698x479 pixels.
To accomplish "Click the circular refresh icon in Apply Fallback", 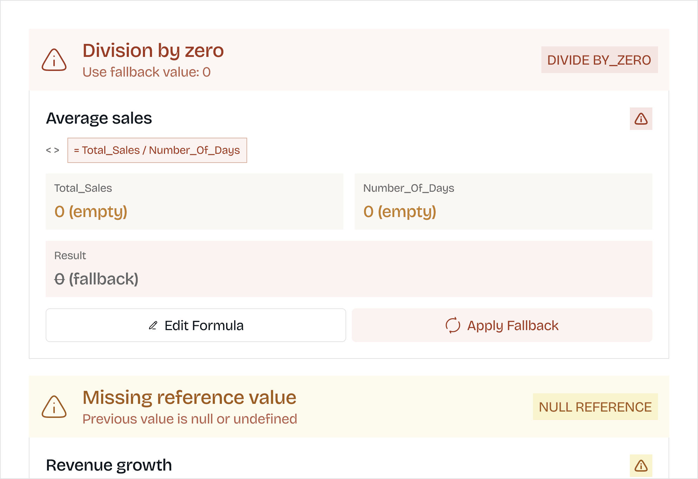I will point(453,325).
